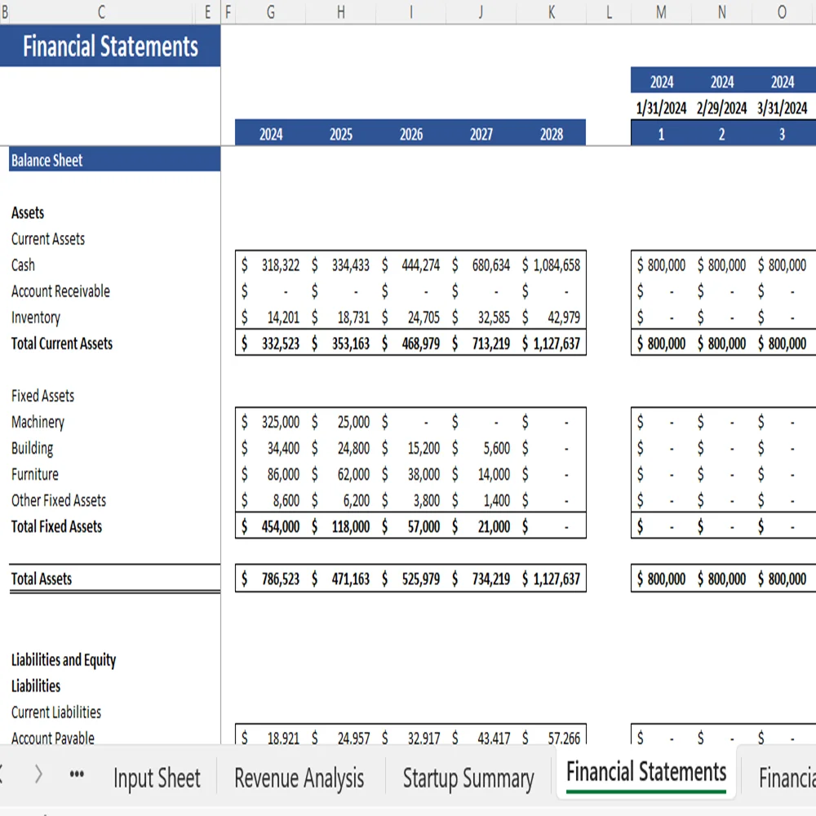816x816 pixels.
Task: Open the Input Sheet tab
Action: (x=157, y=778)
